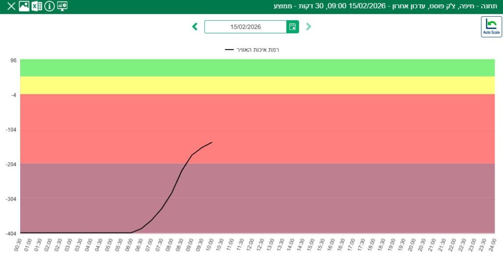The height and width of the screenshot is (268, 503).
Task: Open the monitor dashboard view icon
Action: coord(62,6)
